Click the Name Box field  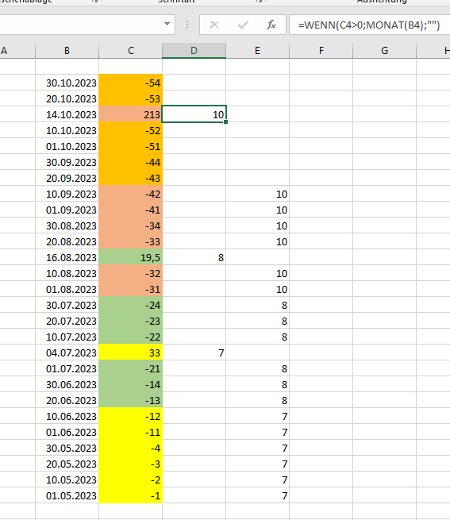click(81, 25)
